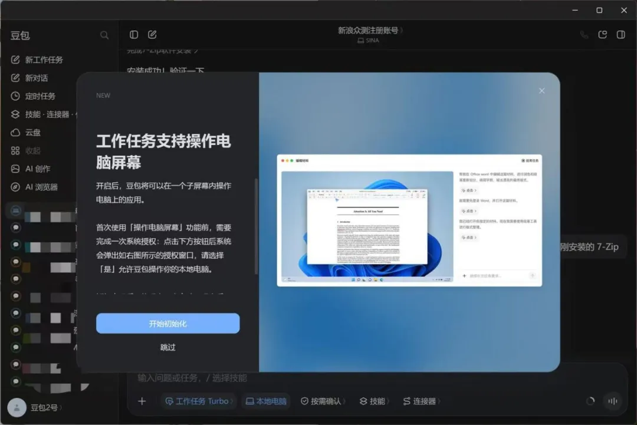Open the 按需确认 dropdown
The height and width of the screenshot is (425, 637).
(323, 401)
